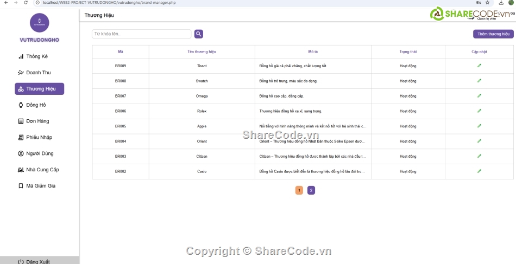Open edit for Omega brand
Viewport: 516px width, 264px height.
[479, 96]
